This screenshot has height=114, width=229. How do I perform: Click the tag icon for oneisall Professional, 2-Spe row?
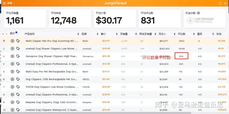[18, 64]
